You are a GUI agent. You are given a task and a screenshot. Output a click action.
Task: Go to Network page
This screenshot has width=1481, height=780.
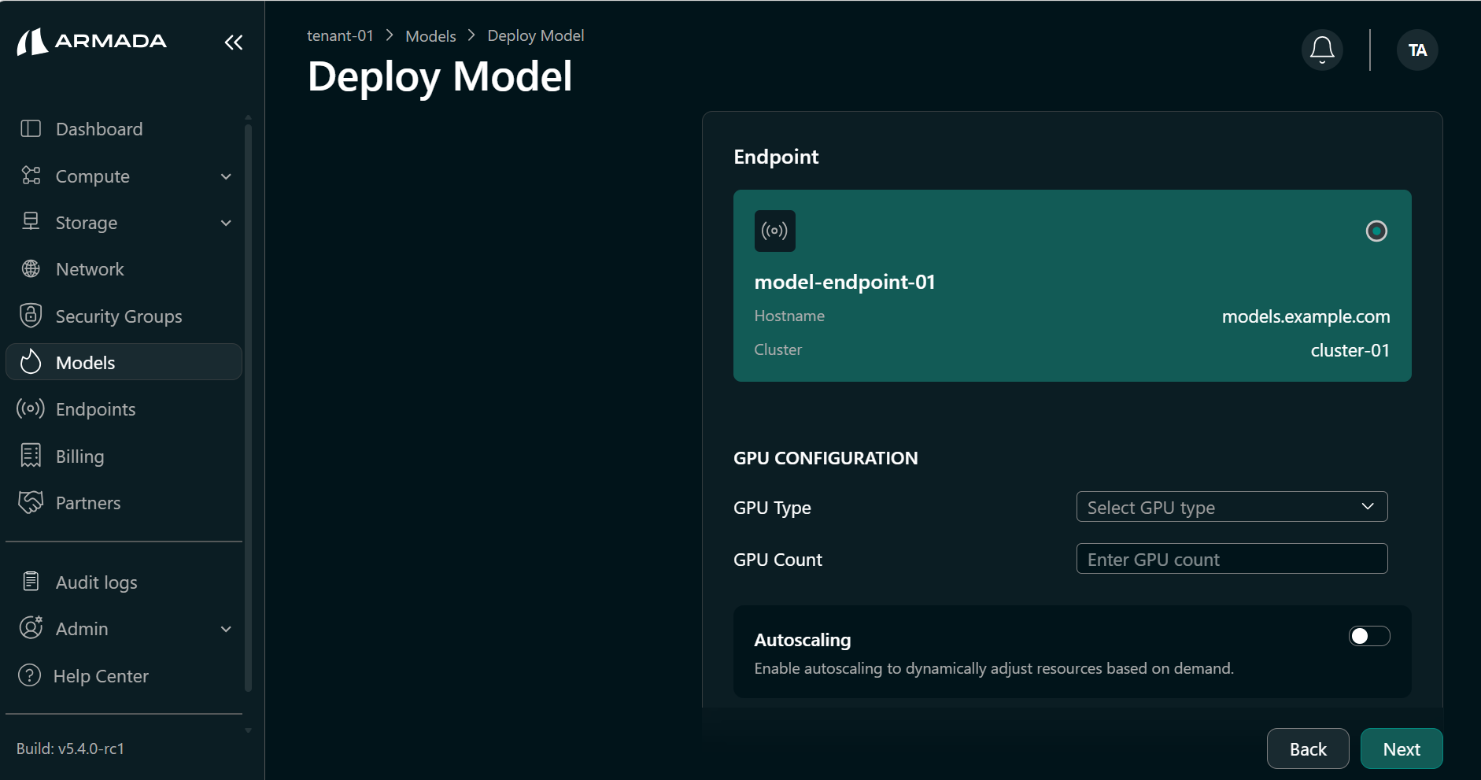[124, 269]
